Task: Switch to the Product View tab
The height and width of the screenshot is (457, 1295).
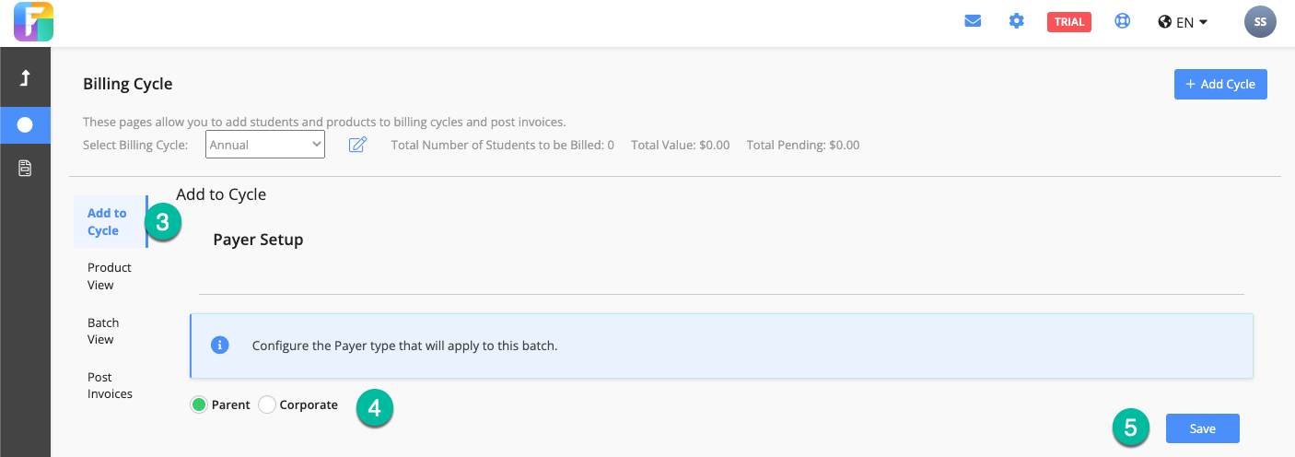Action: pos(110,275)
